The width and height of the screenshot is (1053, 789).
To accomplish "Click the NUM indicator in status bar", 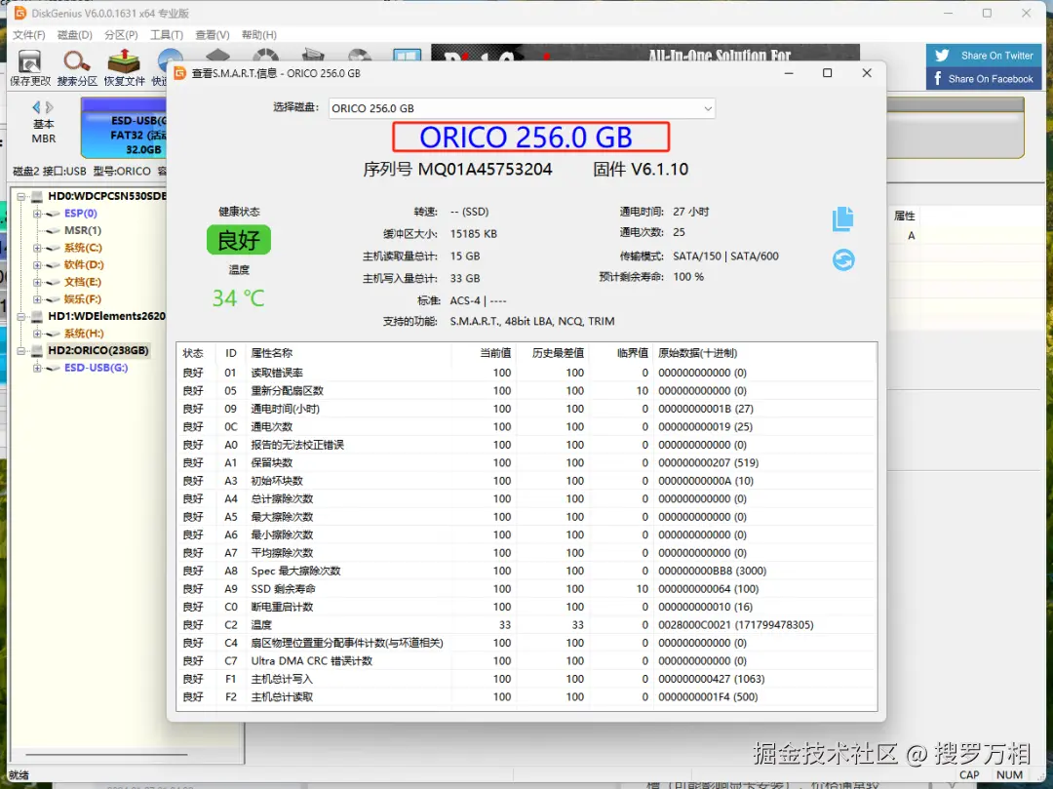I will (x=1009, y=775).
